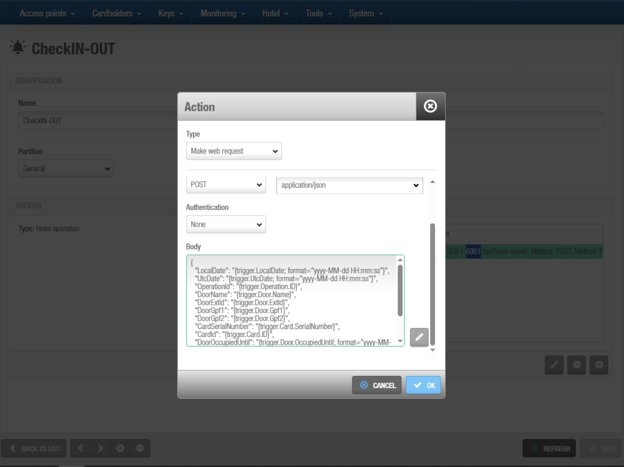This screenshot has height=467, width=624.
Task: Click the remove (minus) action icon
Action: coord(576,365)
